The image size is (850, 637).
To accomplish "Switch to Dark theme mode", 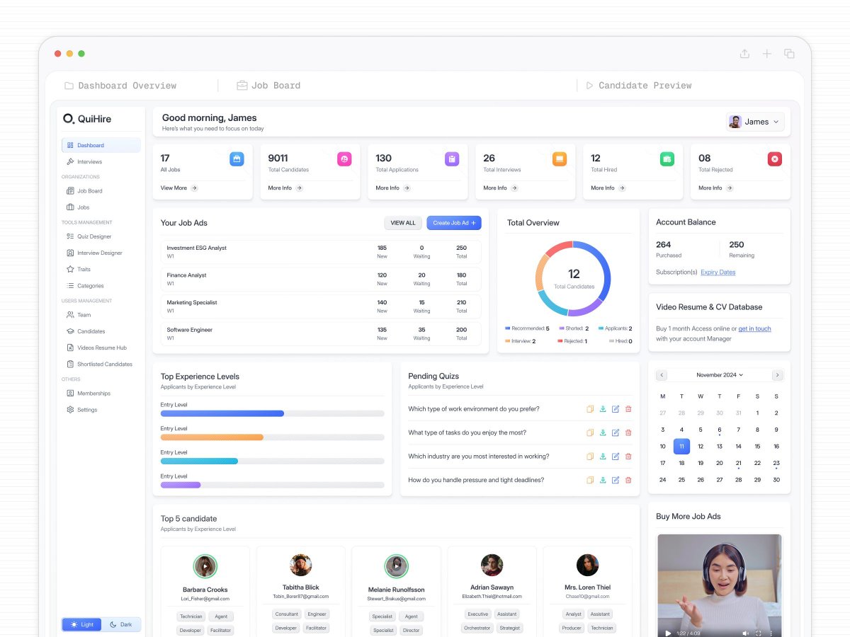I will [122, 624].
